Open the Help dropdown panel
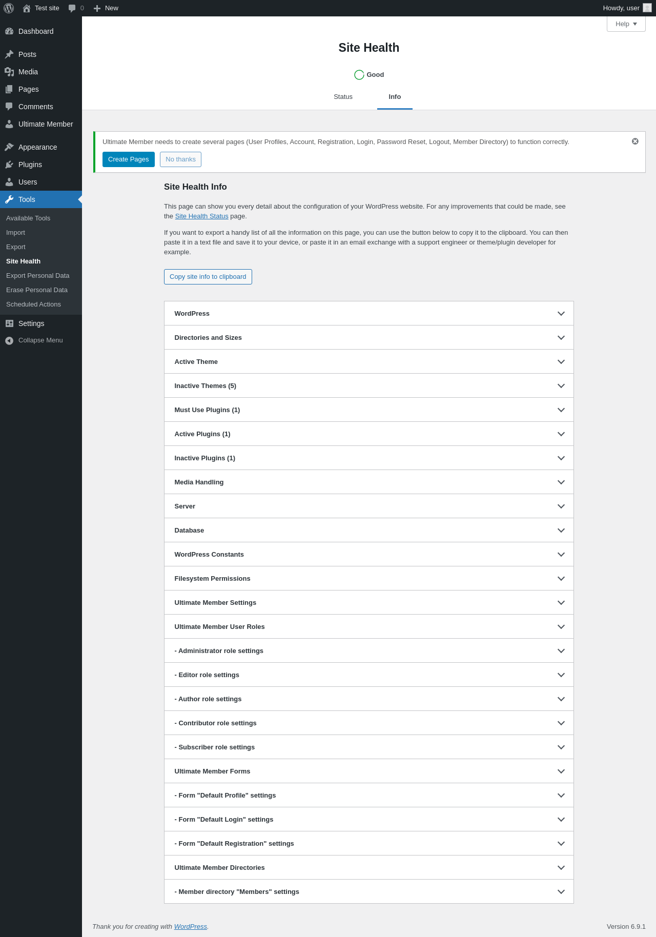This screenshot has width=656, height=937. point(626,24)
